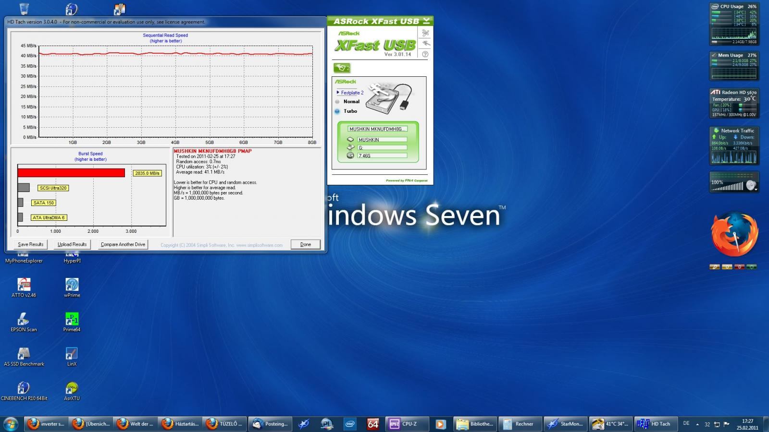Click the XFast USB wrench configuration icon
The image size is (769, 432).
click(x=425, y=44)
